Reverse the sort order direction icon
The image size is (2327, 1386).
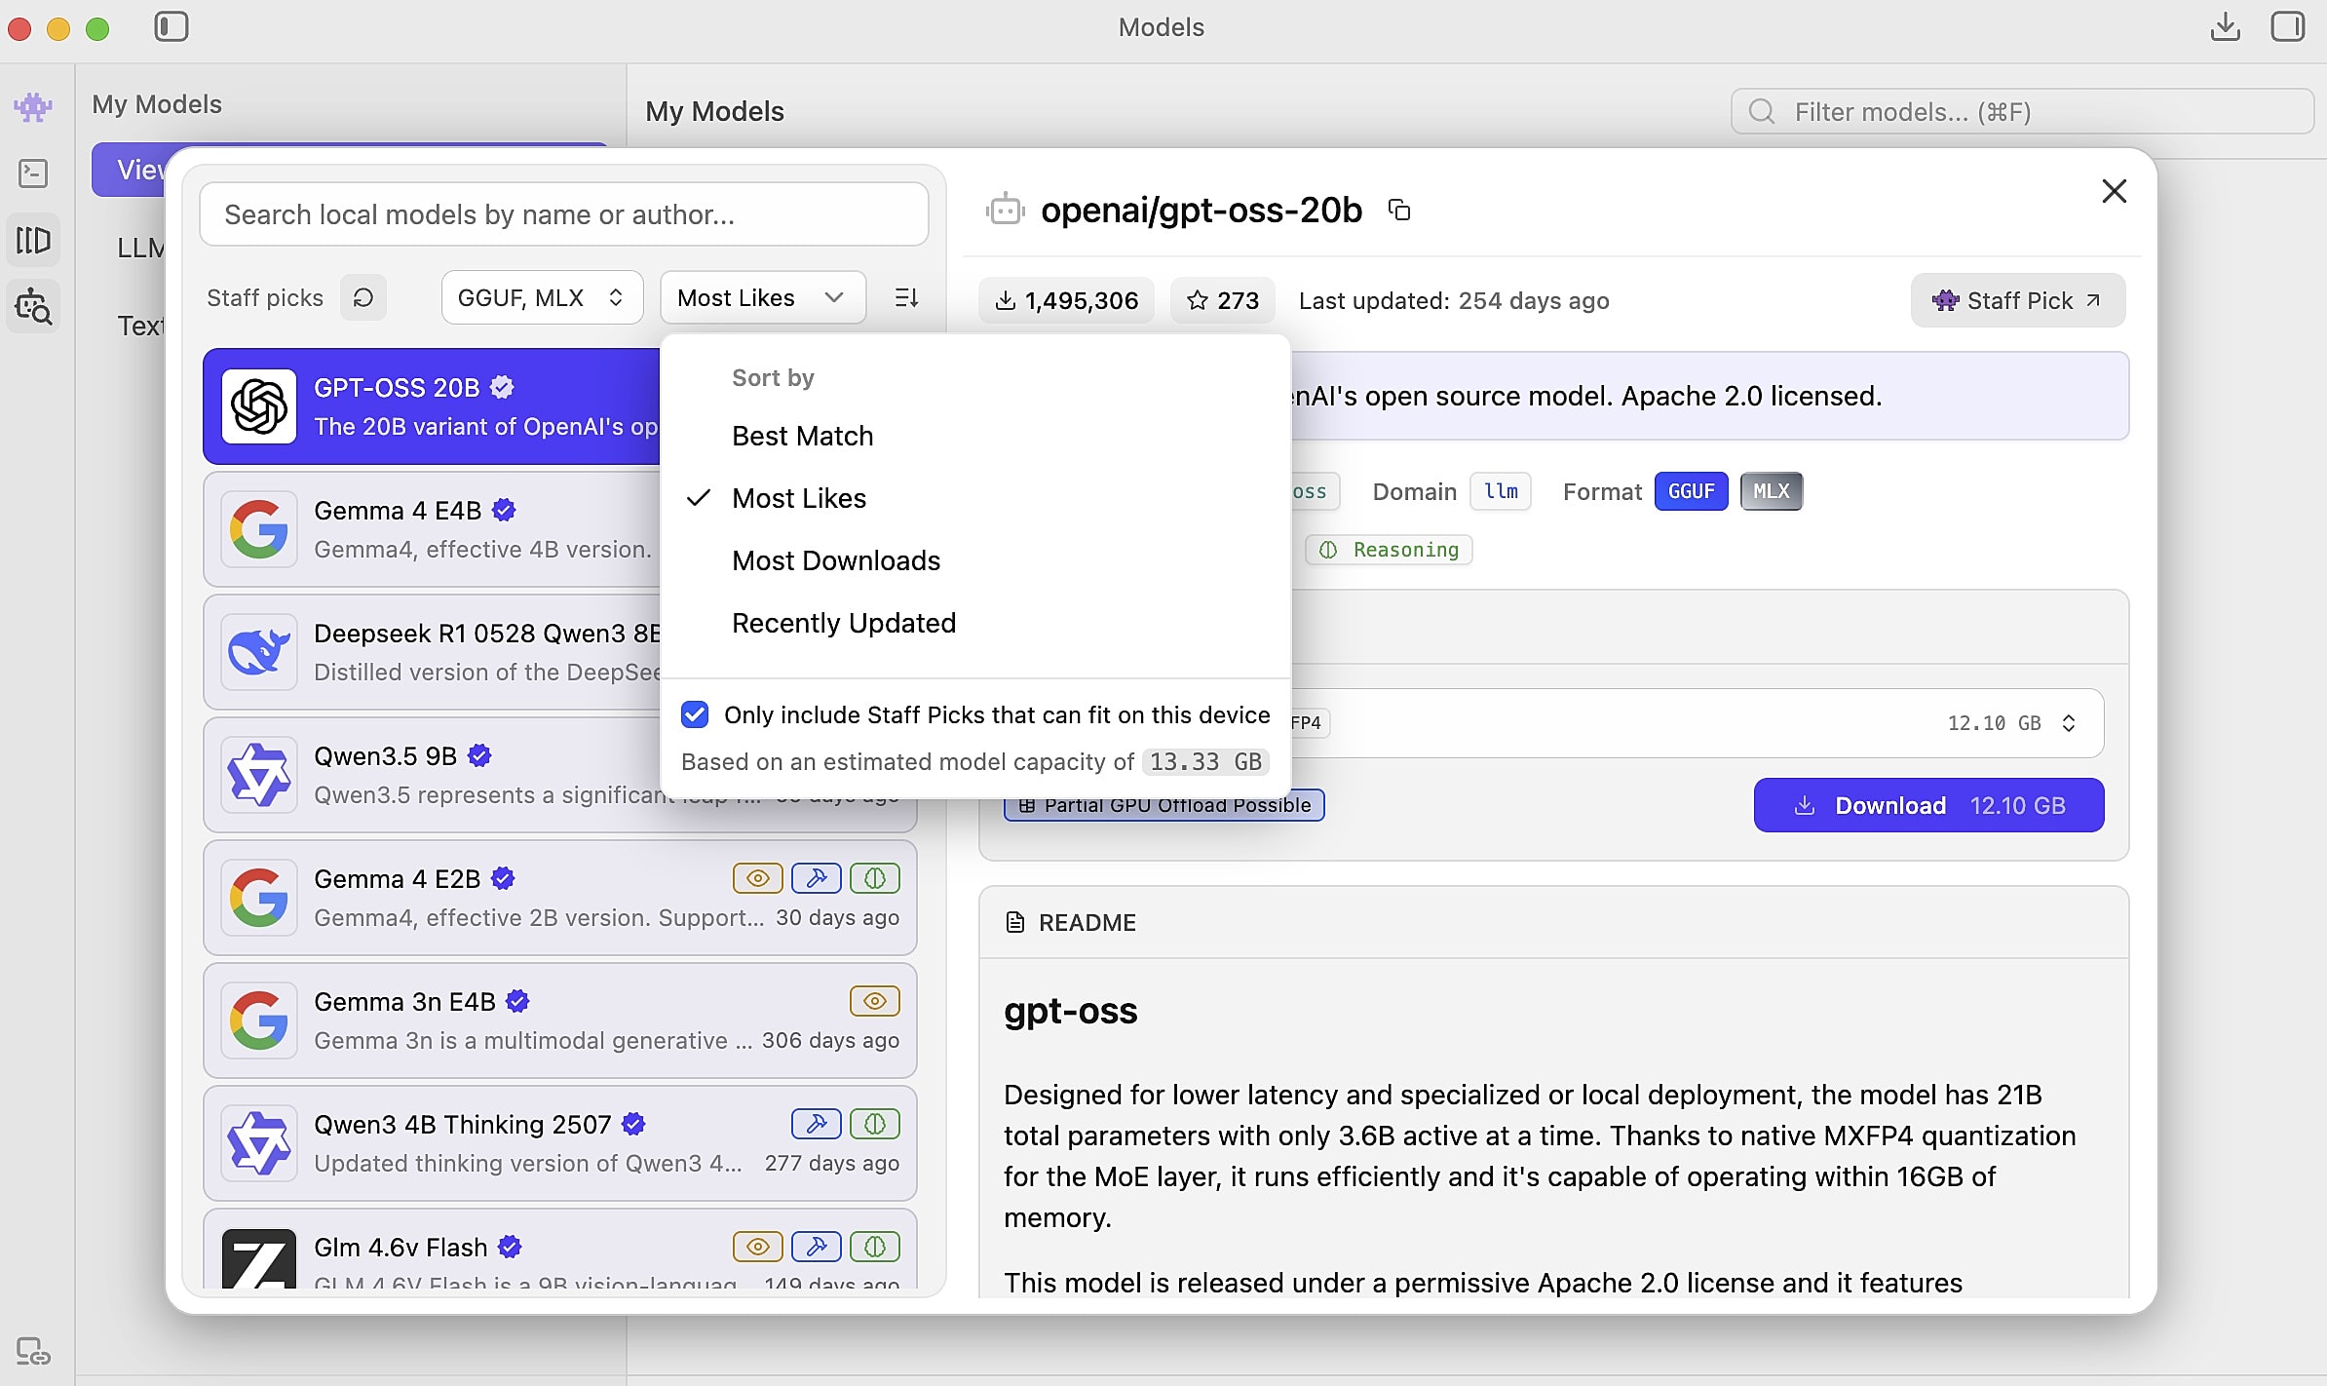coord(906,297)
